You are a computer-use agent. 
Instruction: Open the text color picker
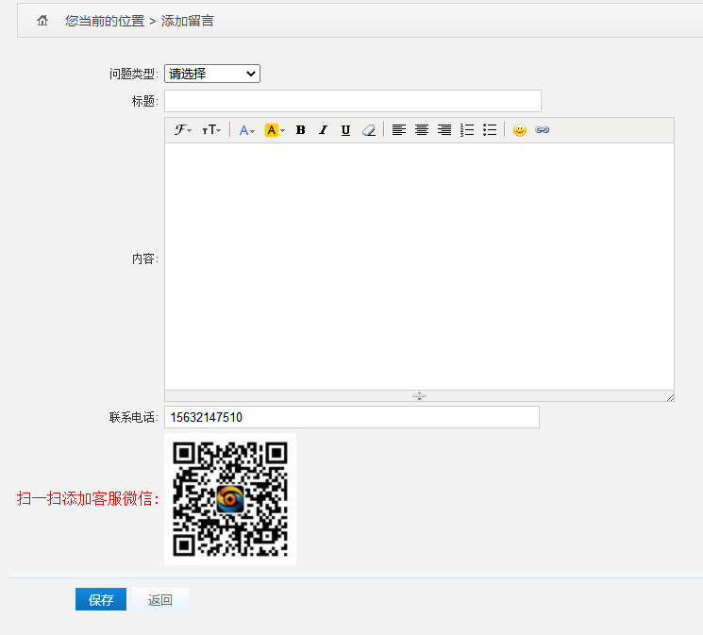pyautogui.click(x=246, y=130)
